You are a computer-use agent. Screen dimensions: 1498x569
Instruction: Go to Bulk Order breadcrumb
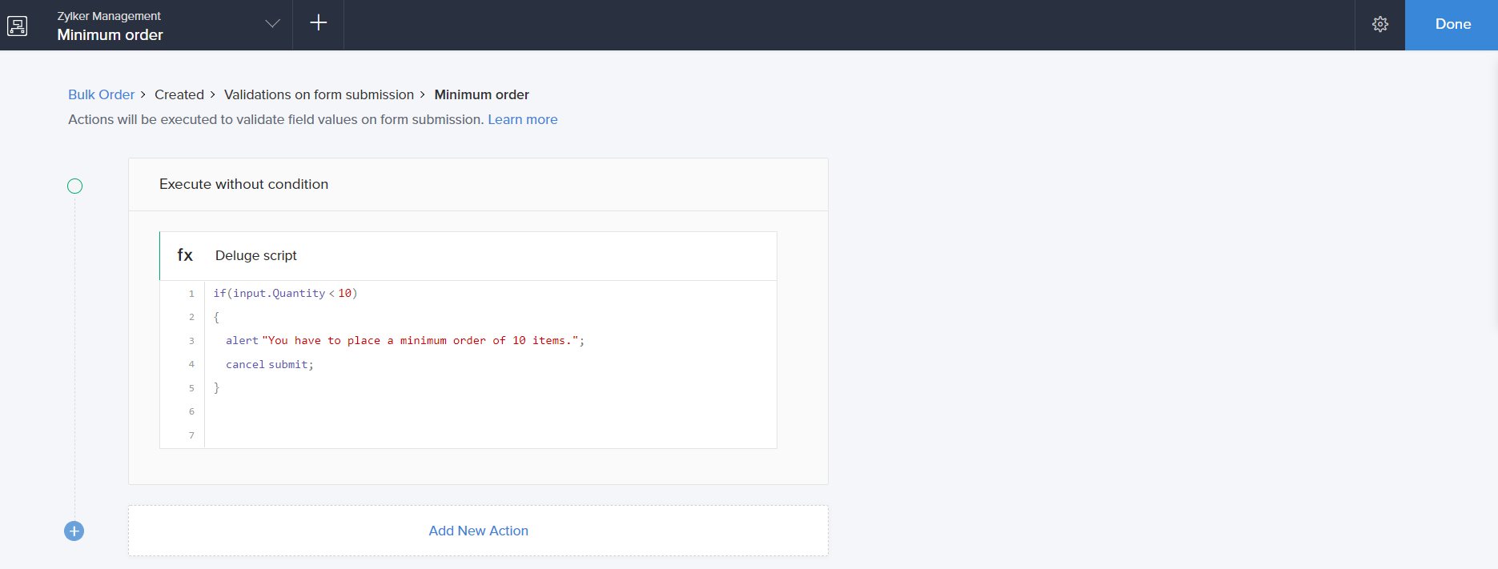pyautogui.click(x=101, y=94)
